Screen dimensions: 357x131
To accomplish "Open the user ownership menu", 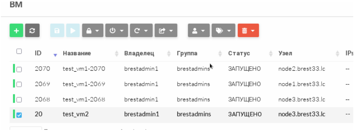I will click(198, 30).
